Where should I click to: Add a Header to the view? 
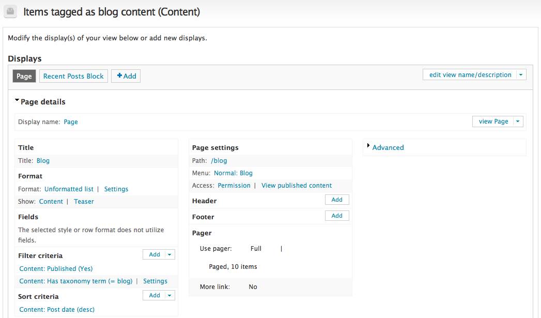(337, 200)
